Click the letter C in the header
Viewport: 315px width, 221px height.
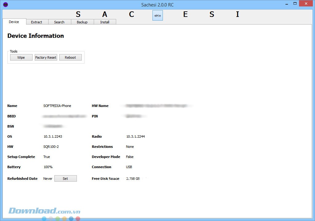tap(132, 14)
